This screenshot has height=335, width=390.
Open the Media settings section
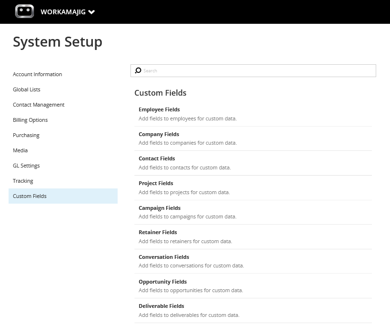tap(20, 150)
